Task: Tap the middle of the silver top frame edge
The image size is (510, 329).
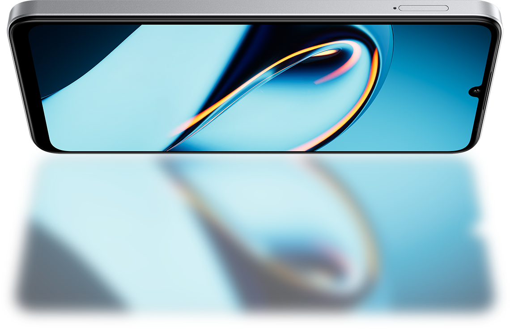Action: (x=255, y=8)
